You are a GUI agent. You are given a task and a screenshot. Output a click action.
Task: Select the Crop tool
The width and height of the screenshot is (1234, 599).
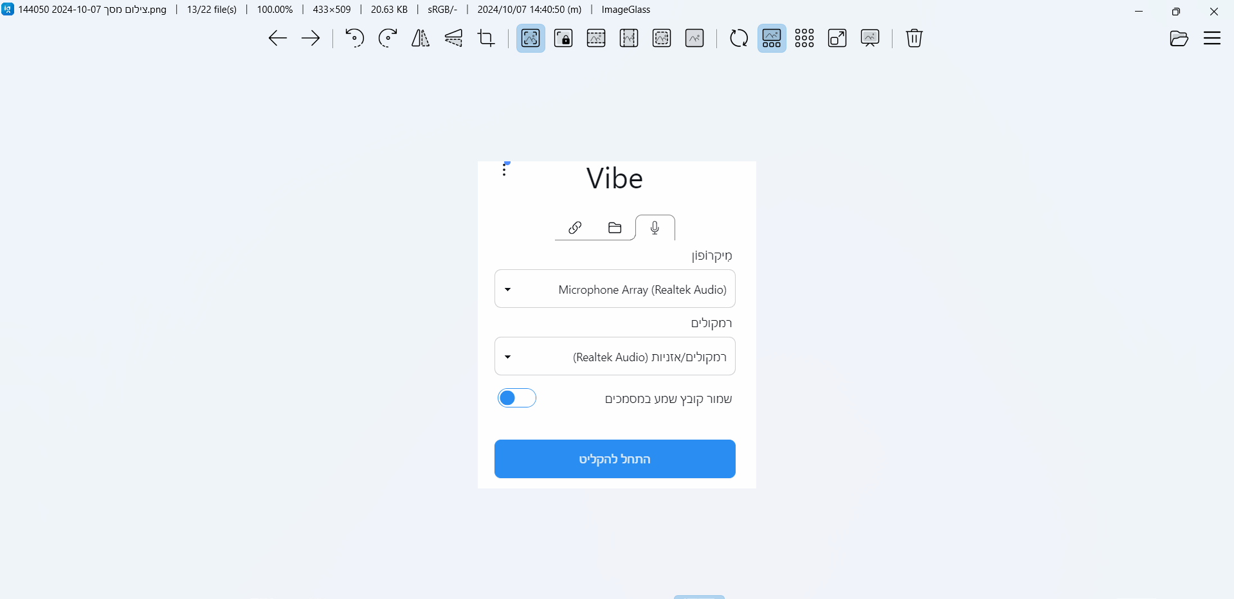click(x=486, y=39)
